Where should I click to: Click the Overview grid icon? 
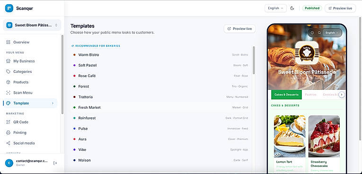point(9,42)
